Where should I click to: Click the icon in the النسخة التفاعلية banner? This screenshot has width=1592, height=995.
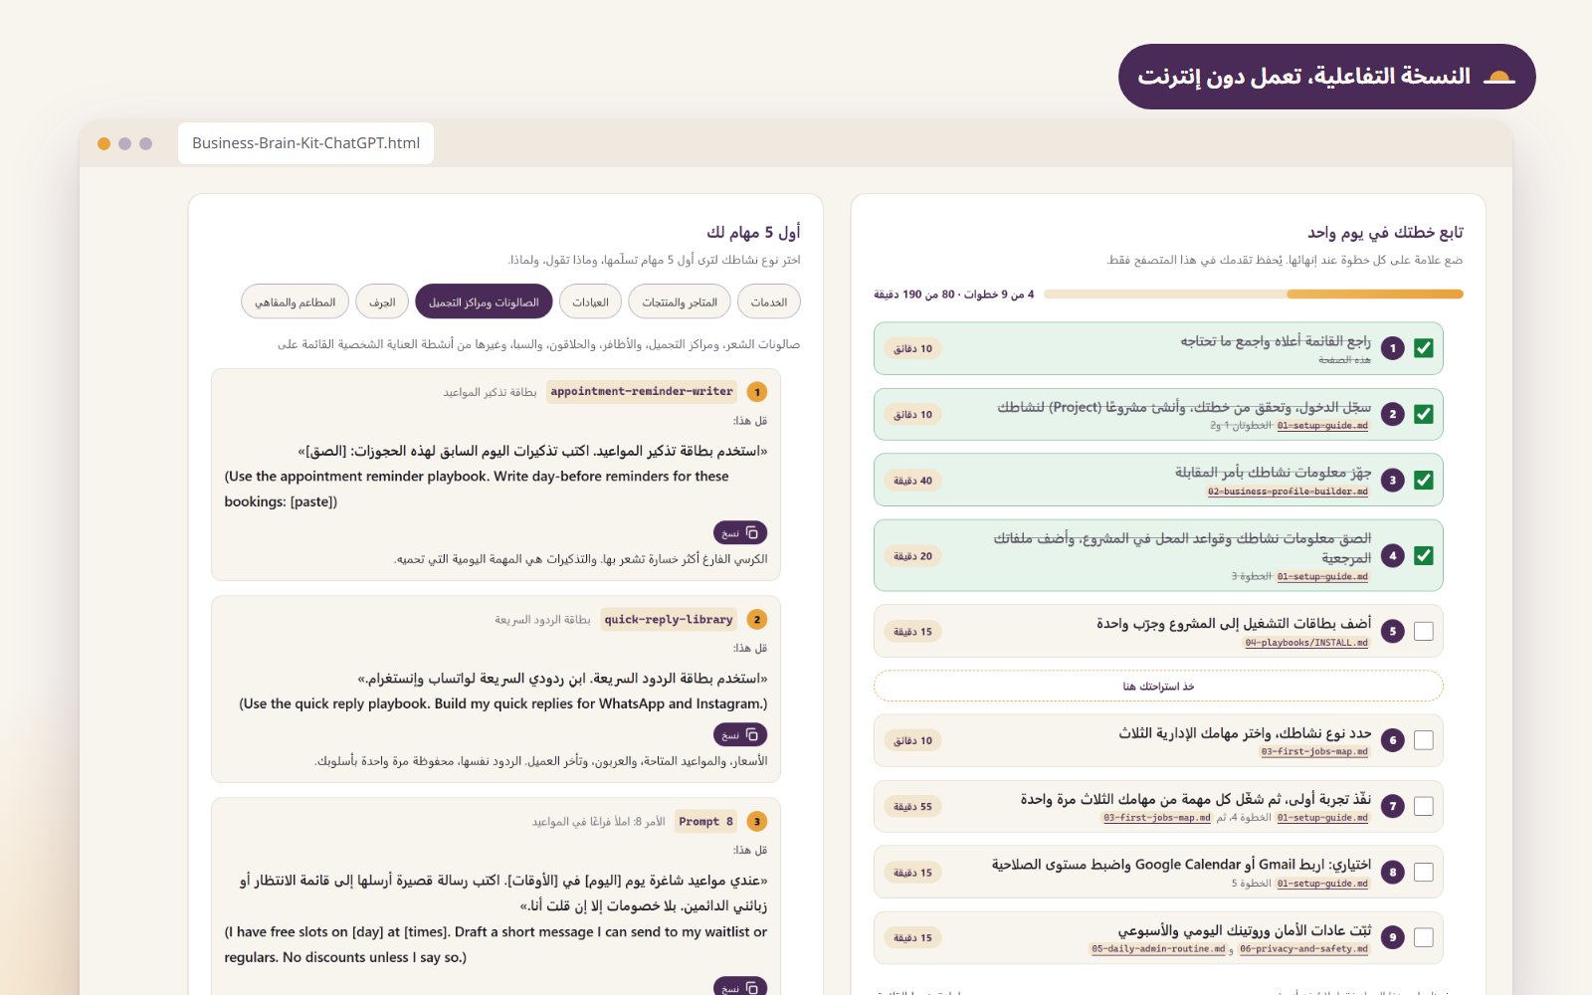tap(1498, 77)
